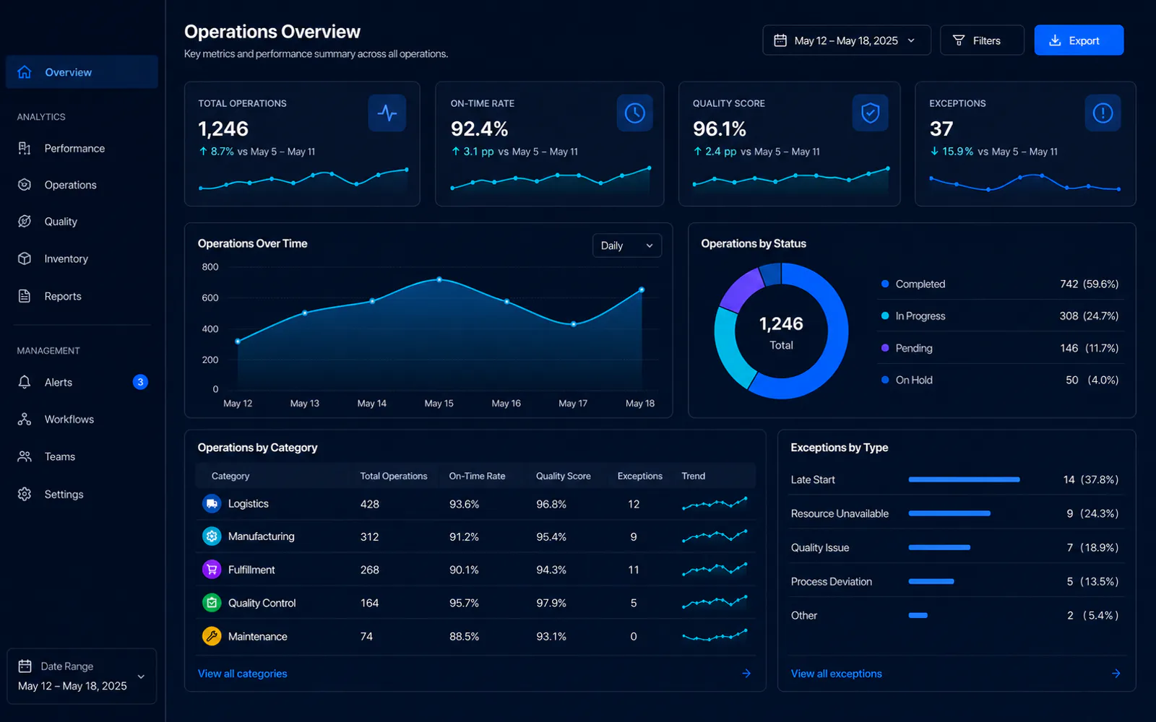Click the Resource Unavailable exception row
The height and width of the screenshot is (722, 1156).
954,513
